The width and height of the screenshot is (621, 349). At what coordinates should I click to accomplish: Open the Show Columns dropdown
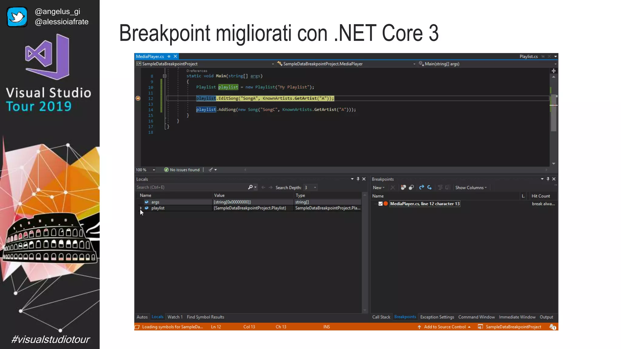click(471, 188)
